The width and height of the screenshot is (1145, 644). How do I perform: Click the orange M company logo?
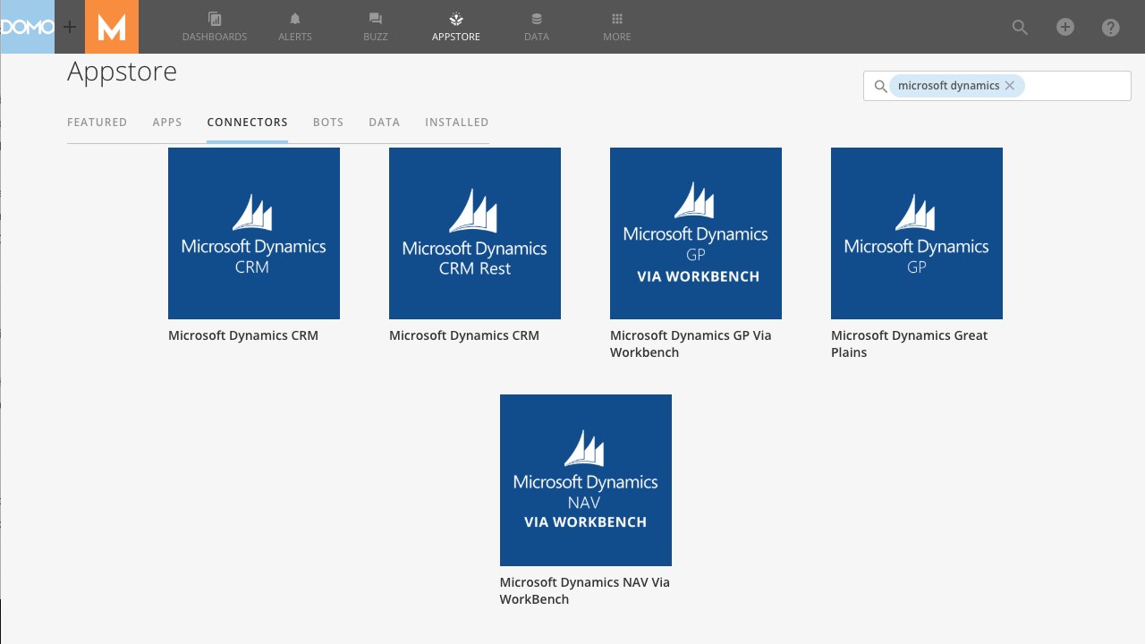coord(112,27)
